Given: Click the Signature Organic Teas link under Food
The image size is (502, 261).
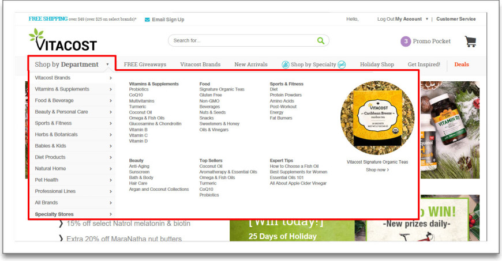Looking at the screenshot, I should click(x=222, y=89).
